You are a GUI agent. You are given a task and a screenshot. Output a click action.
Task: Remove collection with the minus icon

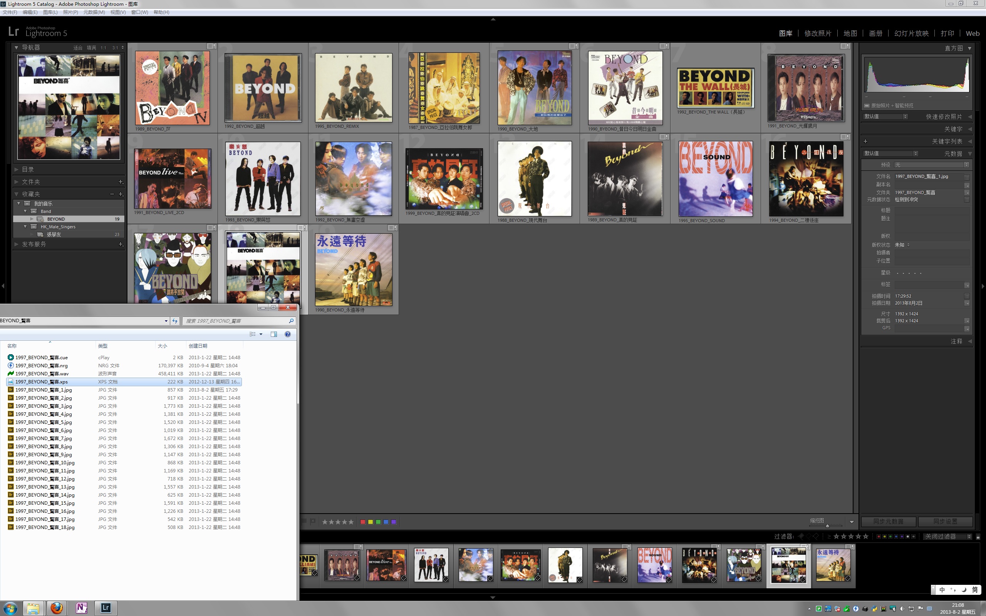click(x=112, y=194)
